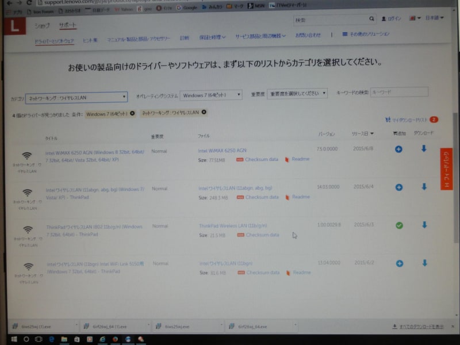Add Intel WiMAX 6250 AGN to download list

point(398,149)
